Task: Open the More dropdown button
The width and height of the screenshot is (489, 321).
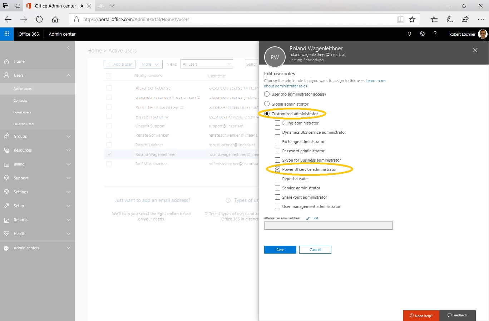Action: (x=150, y=64)
